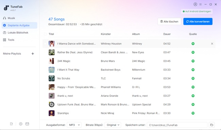Select the song title No Scrubs
The height and width of the screenshot is (130, 221).
(x=64, y=78)
